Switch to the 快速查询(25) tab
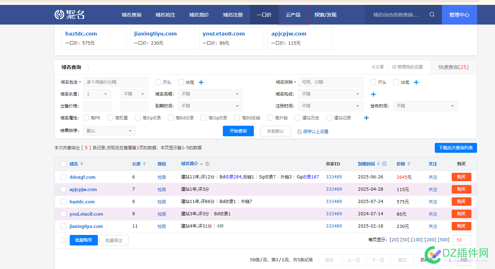 pos(453,67)
